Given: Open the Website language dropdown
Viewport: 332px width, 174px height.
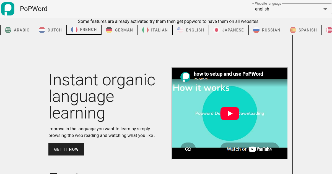Looking at the screenshot, I should pyautogui.click(x=292, y=9).
